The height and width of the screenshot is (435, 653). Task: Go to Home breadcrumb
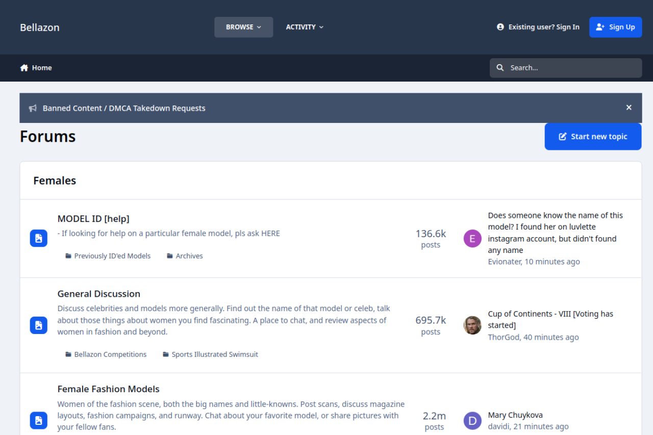pos(36,68)
